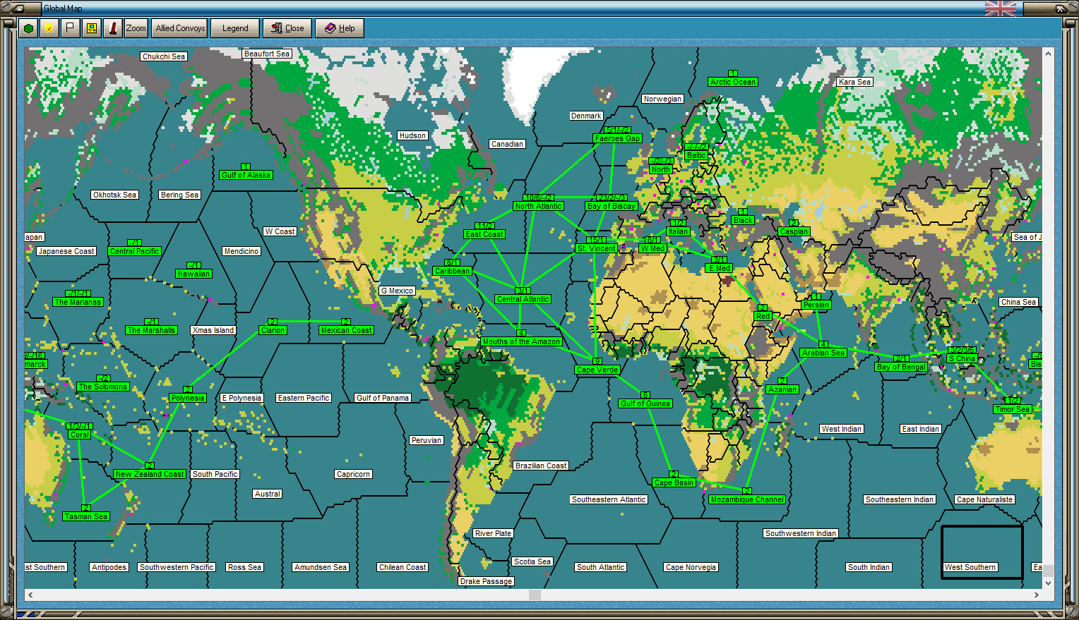Image resolution: width=1079 pixels, height=620 pixels.
Task: Click the St. Vincent zone label
Action: click(597, 248)
